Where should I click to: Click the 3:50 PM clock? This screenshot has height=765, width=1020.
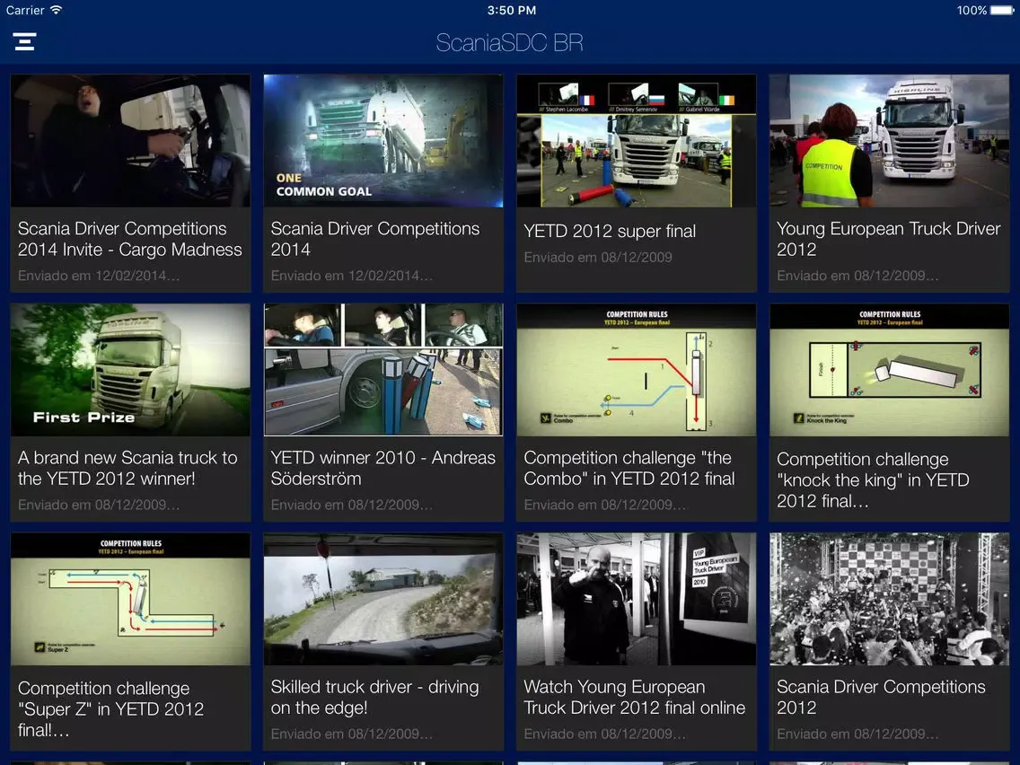click(511, 10)
